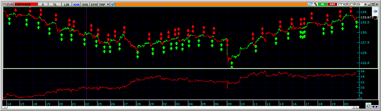The width and height of the screenshot is (381, 111).
Task: Open the dropdown arrow beside matriks logo
Action: (x=365, y=4)
